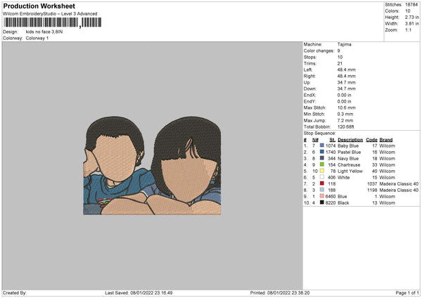Click the red 118 thread swatch

[x=322, y=183]
